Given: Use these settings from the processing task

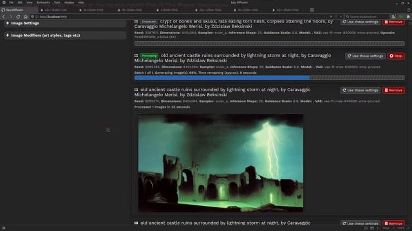Looking at the screenshot, I should point(365,56).
